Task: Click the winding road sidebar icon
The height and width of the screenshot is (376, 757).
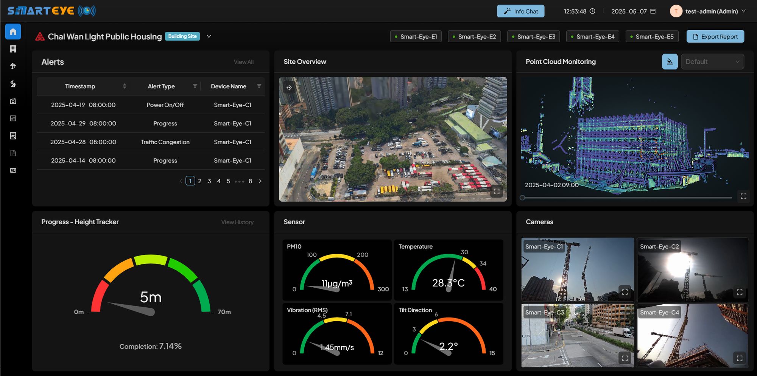Action: click(x=13, y=84)
